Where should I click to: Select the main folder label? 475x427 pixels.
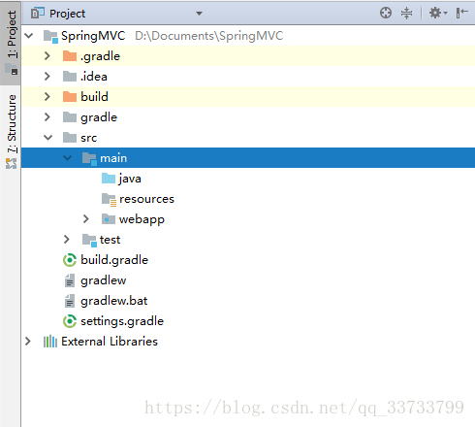(x=113, y=158)
